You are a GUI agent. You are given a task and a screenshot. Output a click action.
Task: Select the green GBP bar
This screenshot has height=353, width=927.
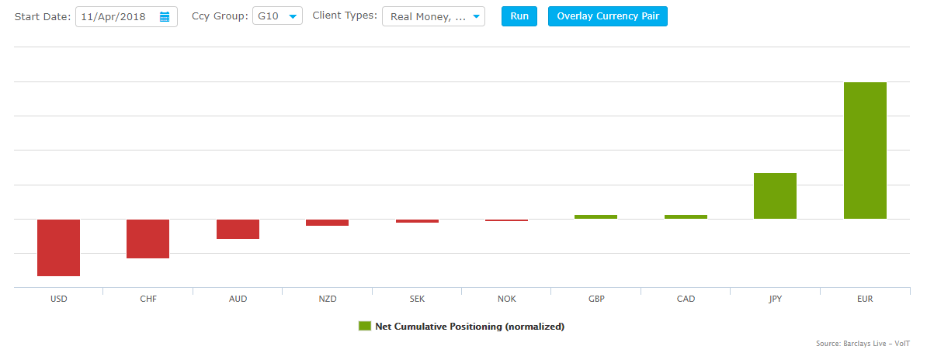[x=596, y=216]
